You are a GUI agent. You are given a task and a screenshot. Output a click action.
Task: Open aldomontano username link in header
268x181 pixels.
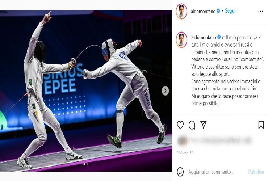203,12
